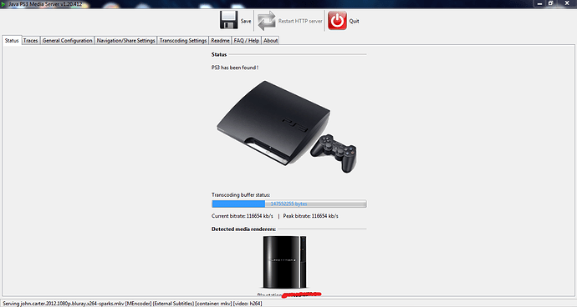Open Navigation/Share Settings tab

(125, 40)
